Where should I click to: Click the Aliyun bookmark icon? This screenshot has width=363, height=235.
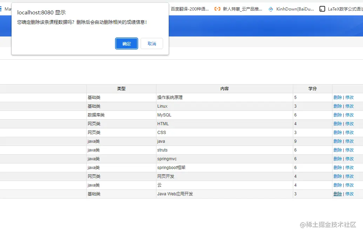tap(217, 9)
